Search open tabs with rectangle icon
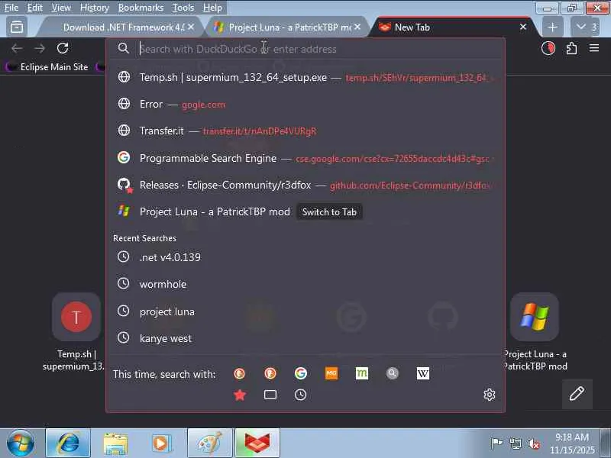Screen dimensions: 611x458 pyautogui.click(x=270, y=395)
